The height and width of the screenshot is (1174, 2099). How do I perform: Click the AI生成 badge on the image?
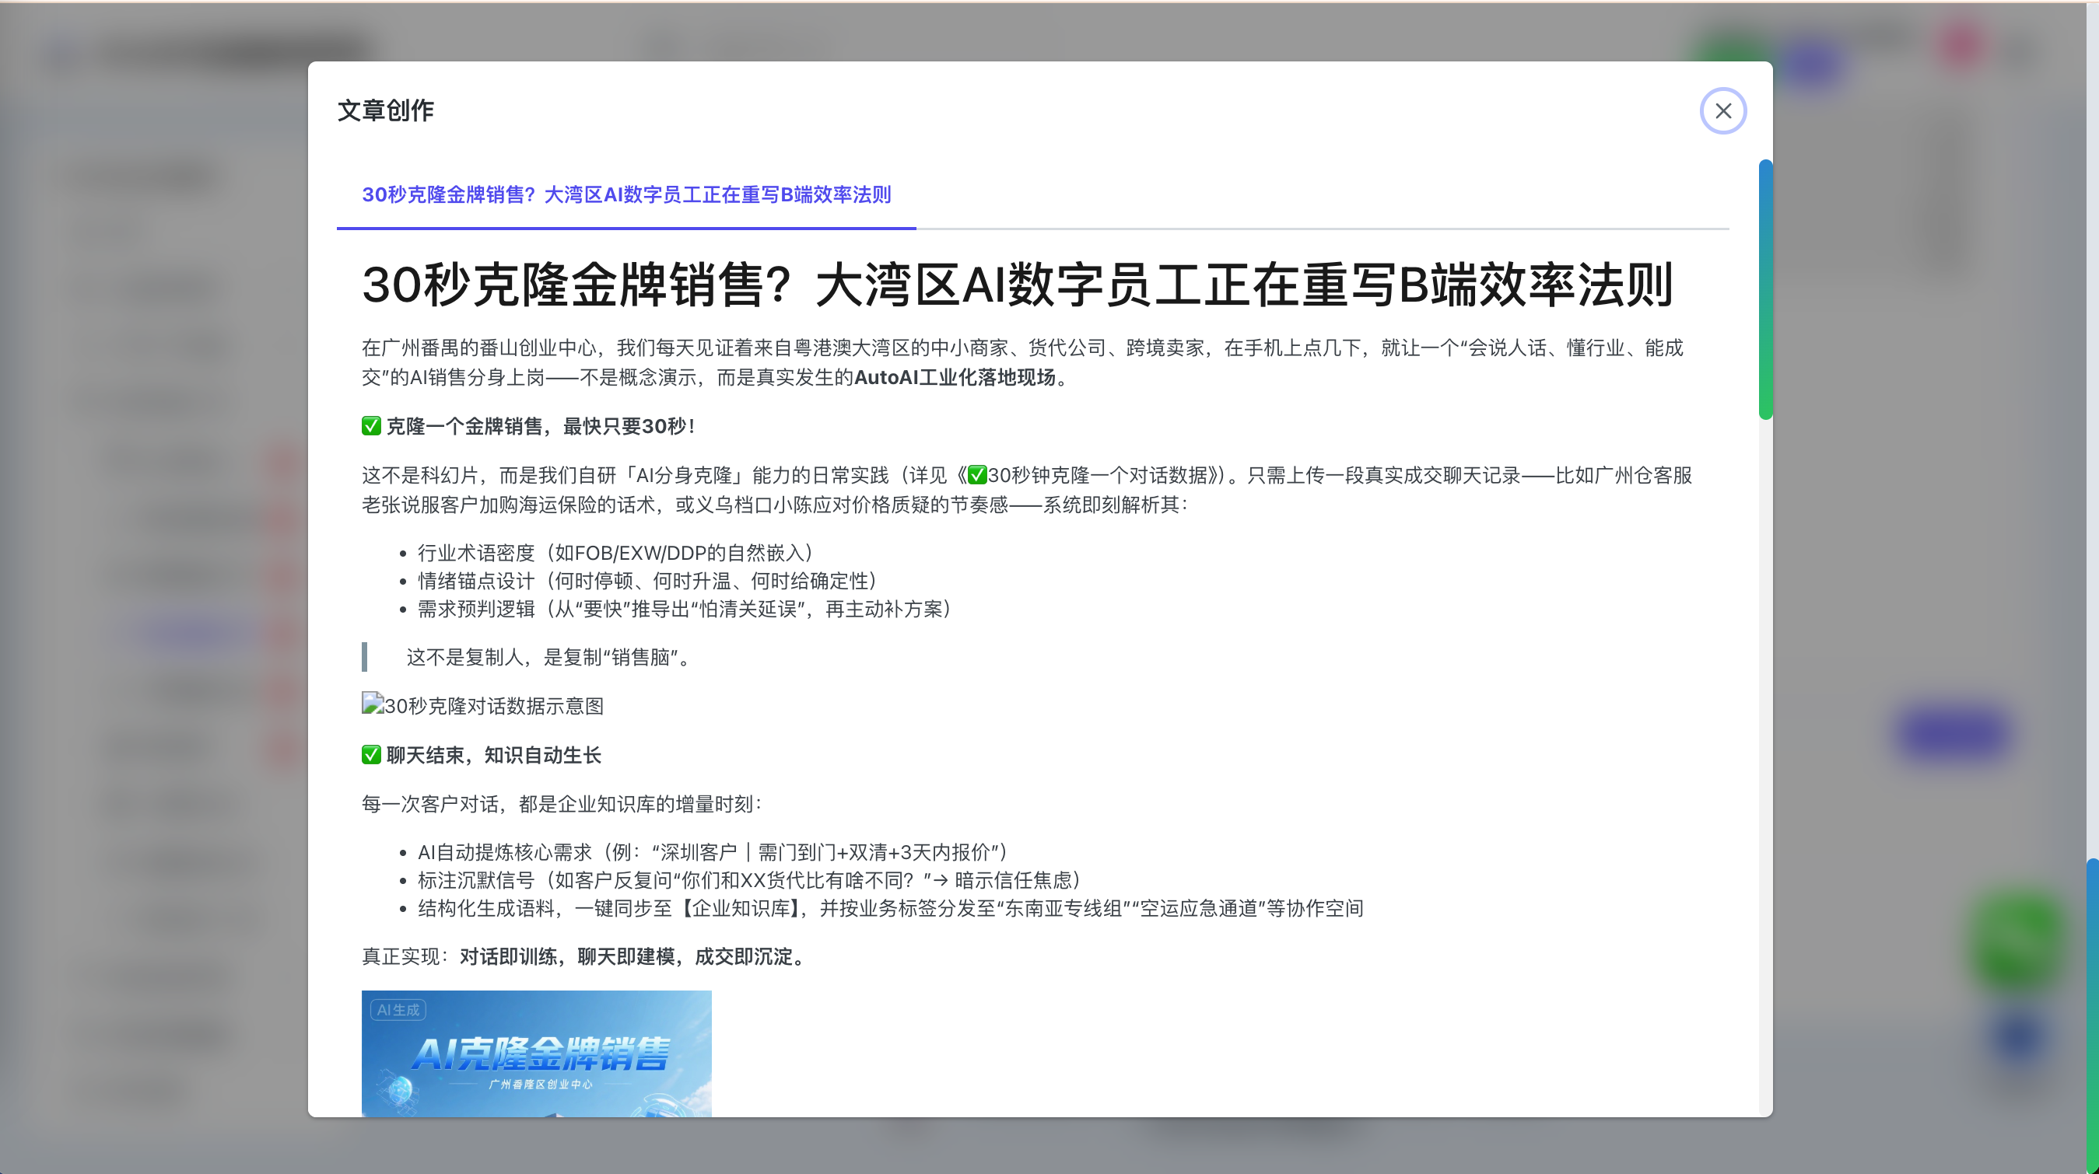[x=398, y=1009]
